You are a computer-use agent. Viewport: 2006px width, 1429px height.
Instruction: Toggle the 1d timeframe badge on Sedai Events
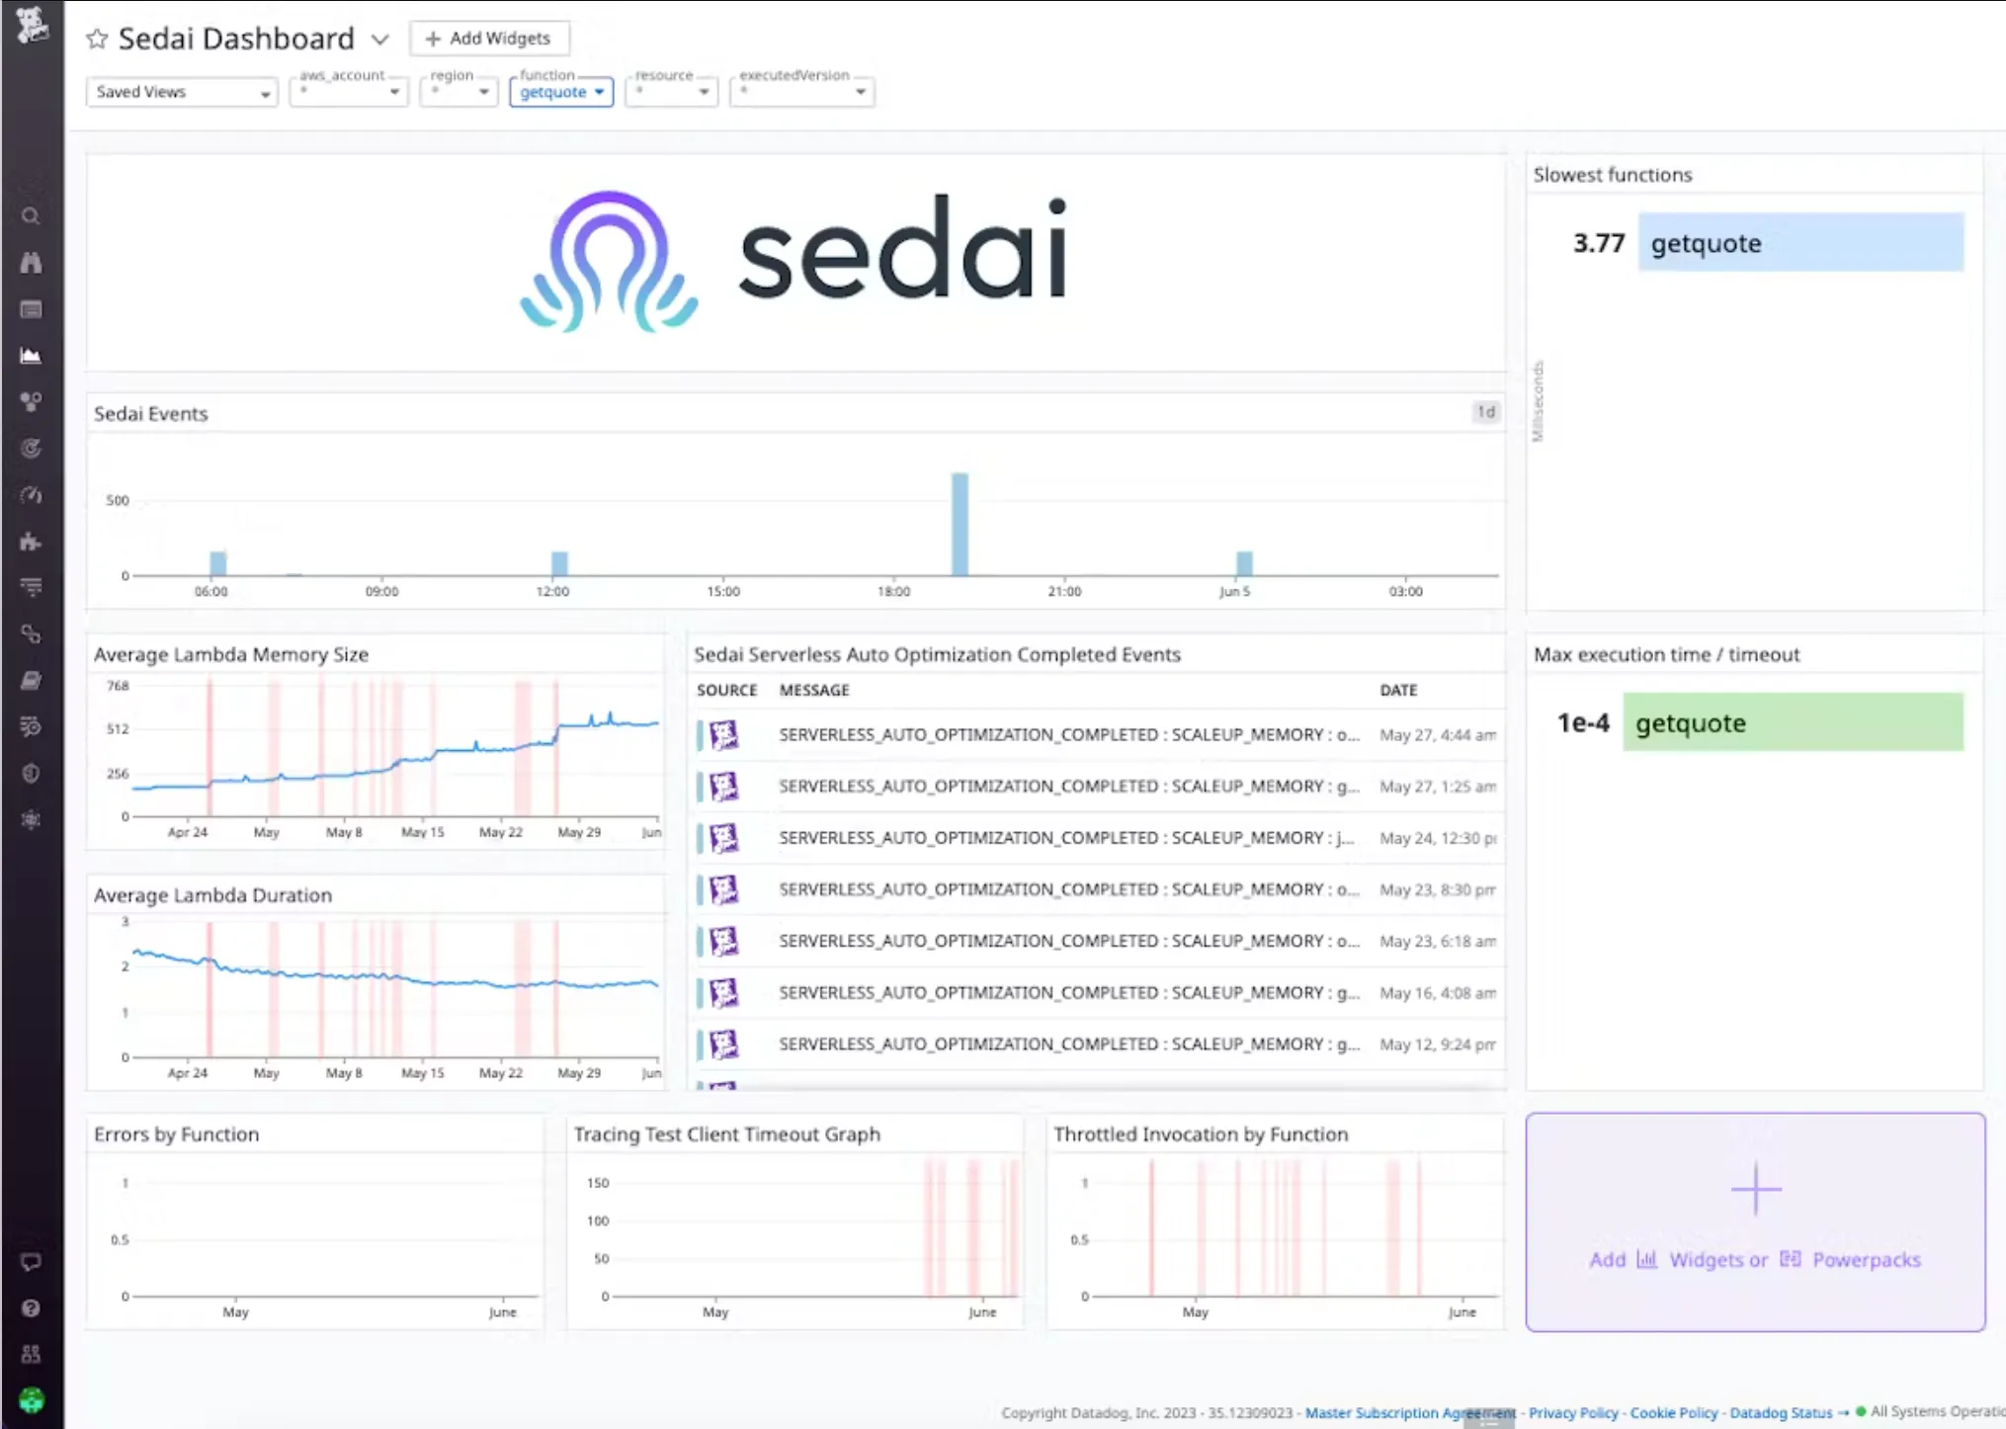point(1485,412)
